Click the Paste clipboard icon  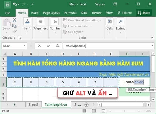point(7,22)
